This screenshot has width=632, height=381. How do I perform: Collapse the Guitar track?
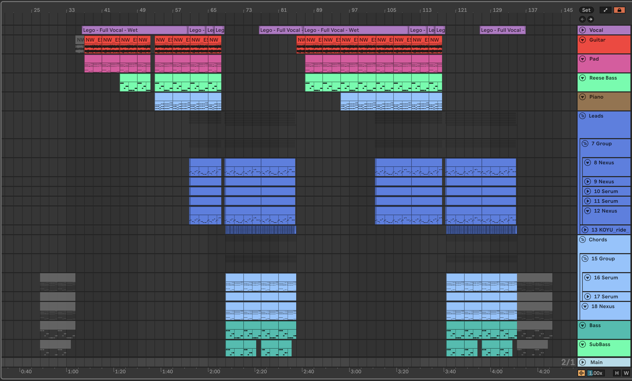coord(582,40)
